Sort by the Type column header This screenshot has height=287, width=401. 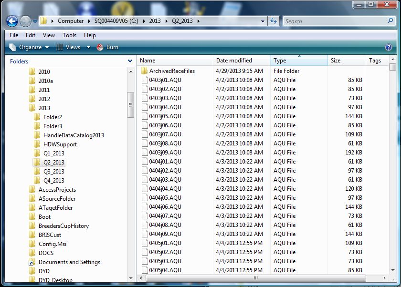(x=299, y=61)
